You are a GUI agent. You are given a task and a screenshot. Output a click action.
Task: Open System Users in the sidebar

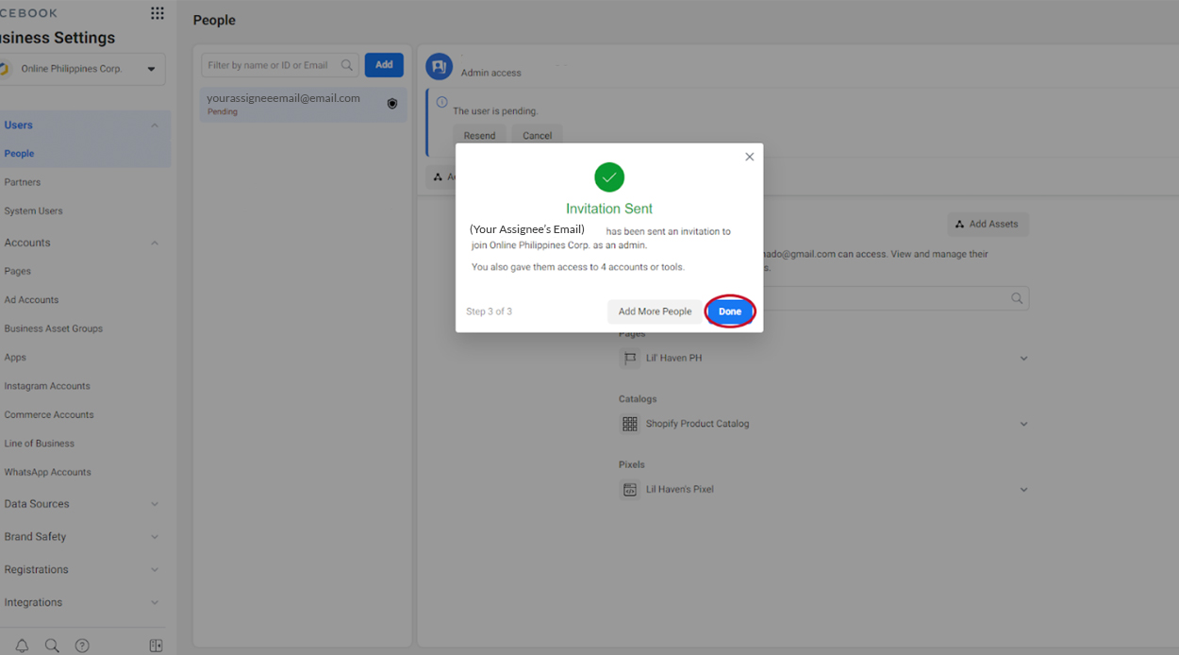[x=33, y=211]
